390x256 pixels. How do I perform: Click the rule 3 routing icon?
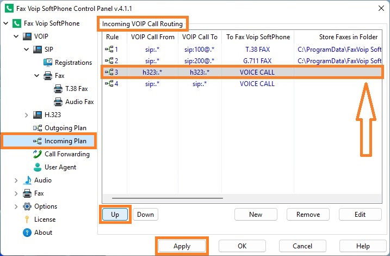click(x=109, y=72)
